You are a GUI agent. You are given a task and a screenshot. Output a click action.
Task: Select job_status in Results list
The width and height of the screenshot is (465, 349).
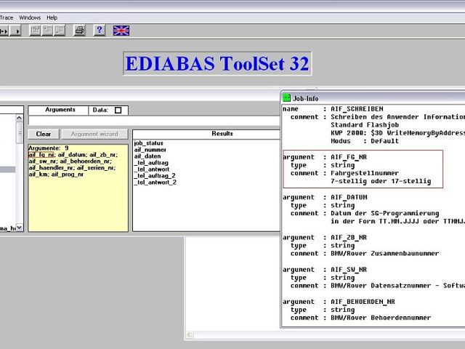[x=148, y=143]
